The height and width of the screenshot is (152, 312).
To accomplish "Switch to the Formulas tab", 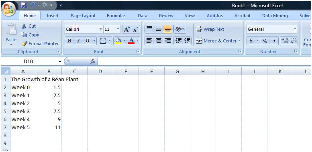I will 116,16.
